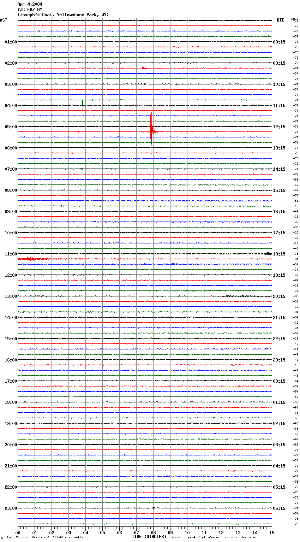Select the 22:00 MST time label
The width and height of the screenshot is (300, 542).
(11, 487)
